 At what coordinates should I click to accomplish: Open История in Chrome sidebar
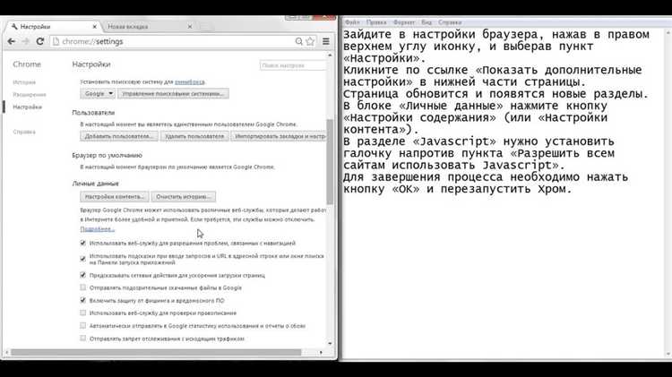[x=24, y=82]
